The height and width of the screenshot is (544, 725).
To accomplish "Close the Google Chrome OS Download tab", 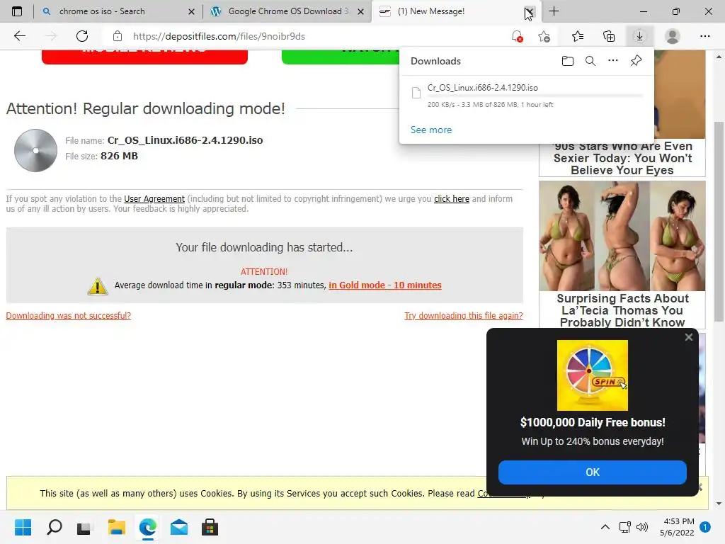I will click(x=360, y=11).
